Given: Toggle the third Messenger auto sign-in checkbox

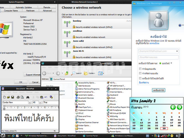Looking at the screenshot, I should click(140, 78).
